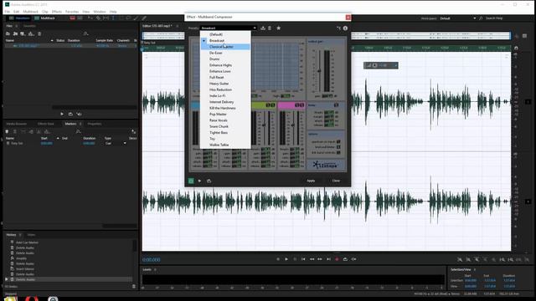Mark preset as favorite with star icon
This screenshot has height=301, width=536.
pos(279,28)
